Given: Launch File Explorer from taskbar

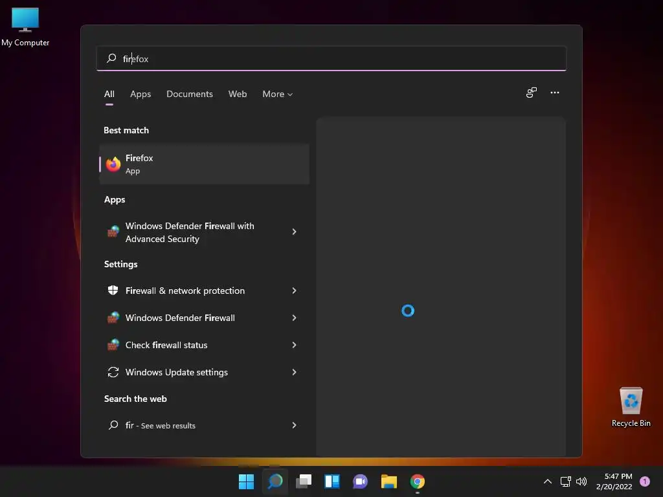Looking at the screenshot, I should (388, 481).
